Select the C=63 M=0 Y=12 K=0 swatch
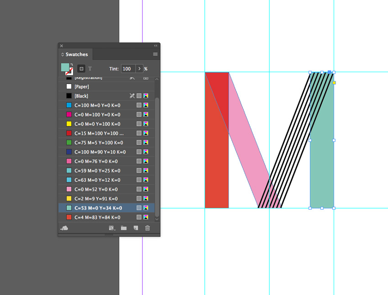Image resolution: width=388 pixels, height=295 pixels. [106, 180]
